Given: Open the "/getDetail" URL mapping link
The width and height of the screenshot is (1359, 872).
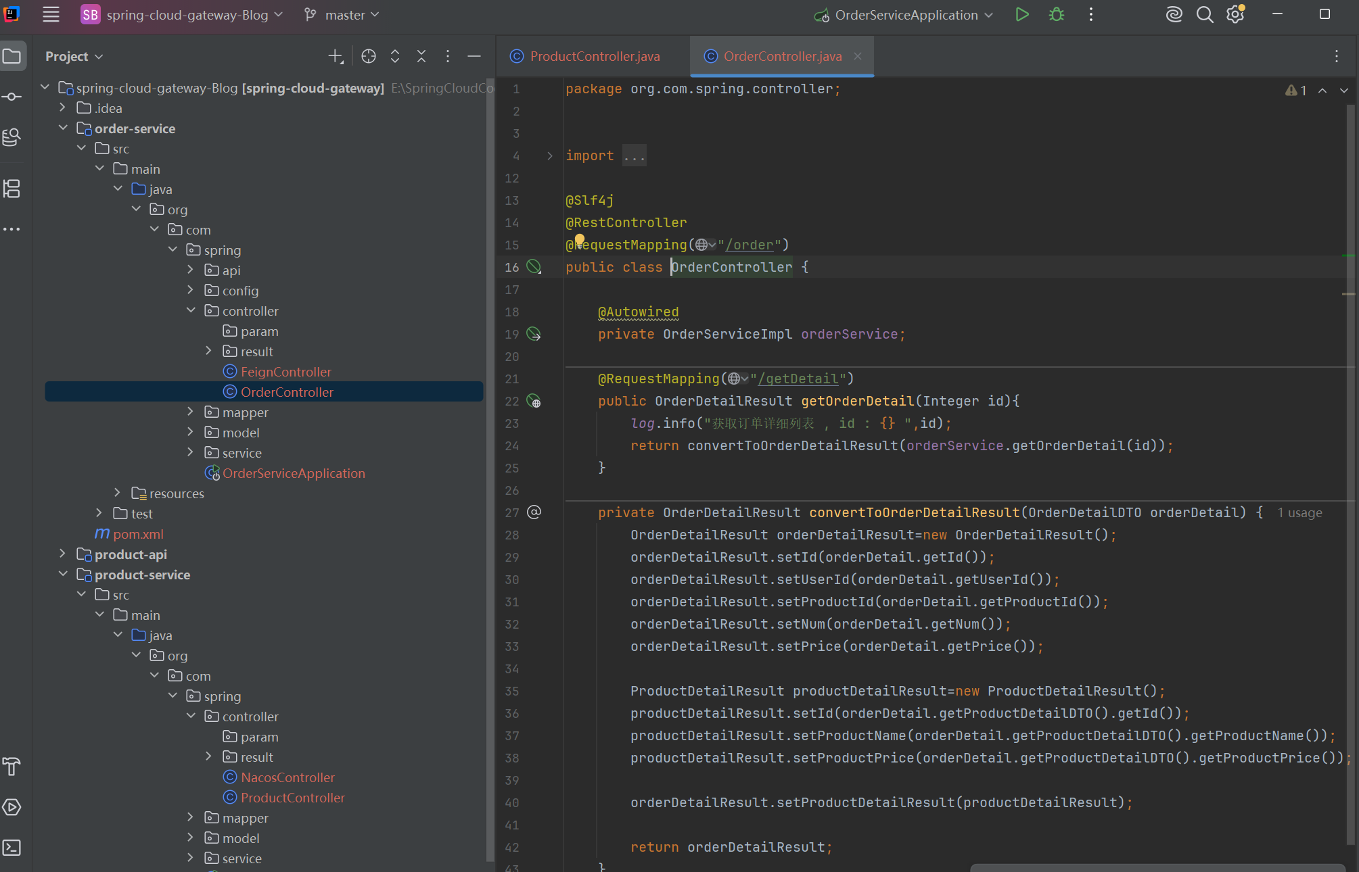Looking at the screenshot, I should tap(798, 379).
